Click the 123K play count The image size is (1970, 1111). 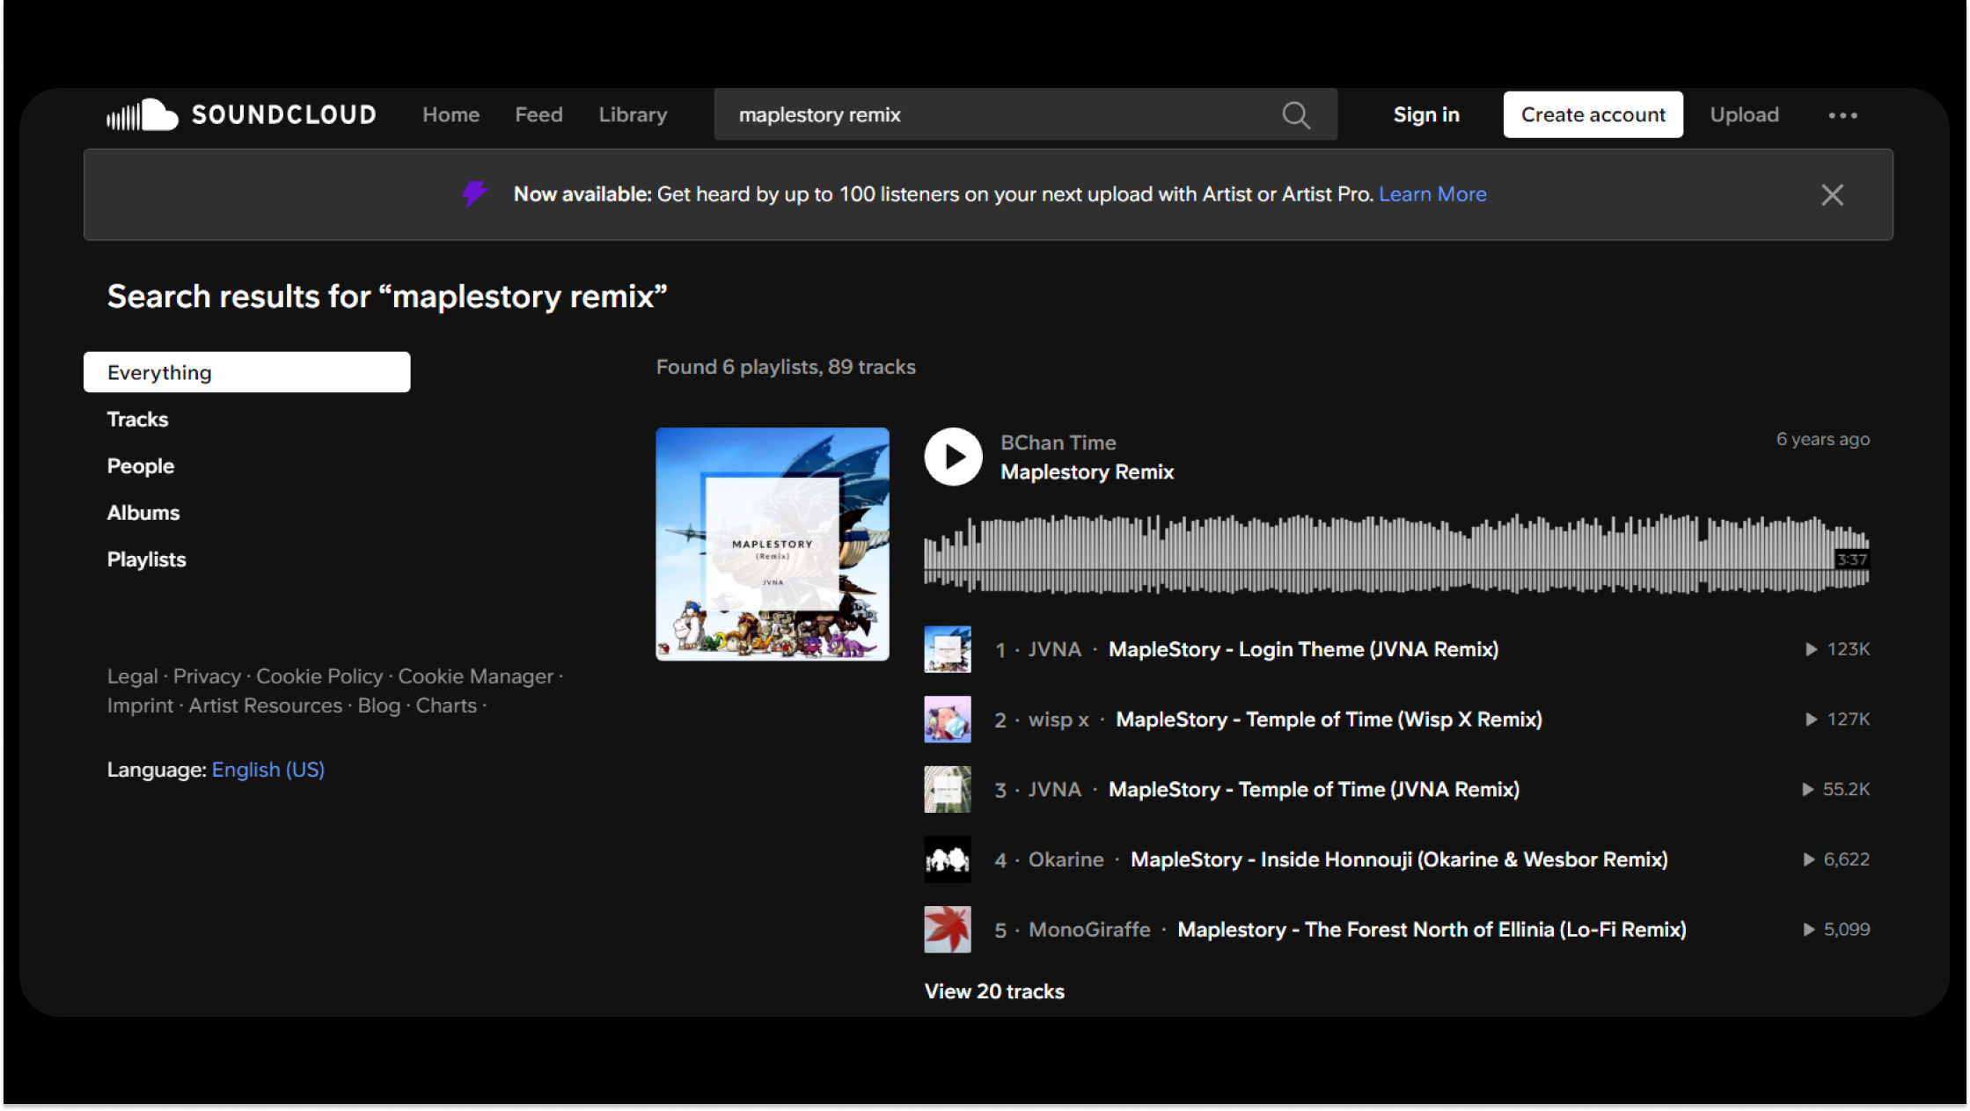point(1837,649)
